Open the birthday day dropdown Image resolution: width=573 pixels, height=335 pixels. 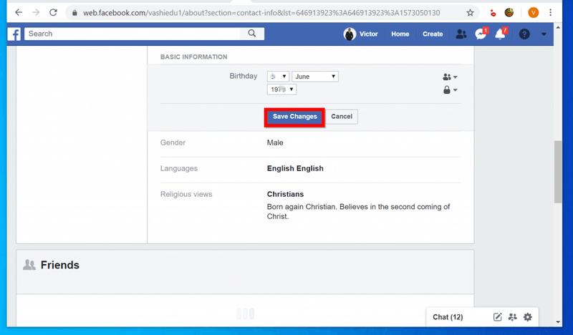click(x=278, y=77)
